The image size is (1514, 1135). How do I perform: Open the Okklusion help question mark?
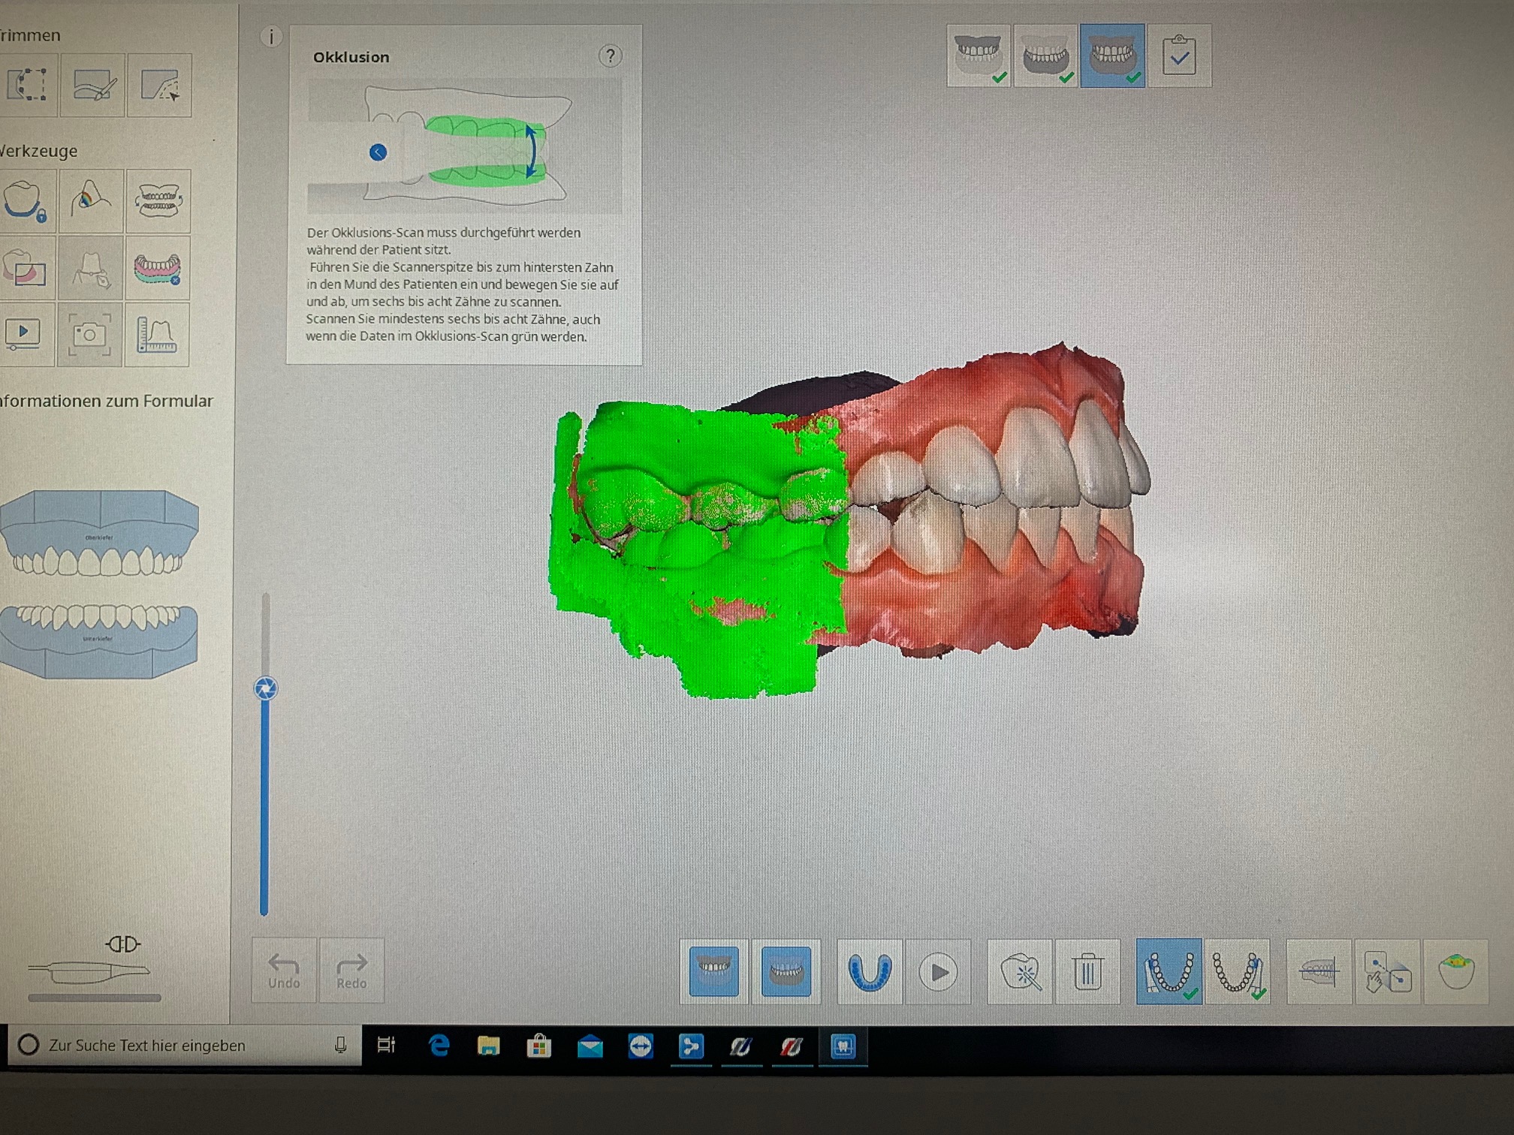pyautogui.click(x=610, y=56)
